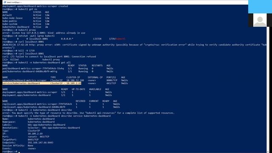Click cluster IP '10.106.12.188'
Image resolution: width=272 pixels, height=153 pixels.
(75, 80)
